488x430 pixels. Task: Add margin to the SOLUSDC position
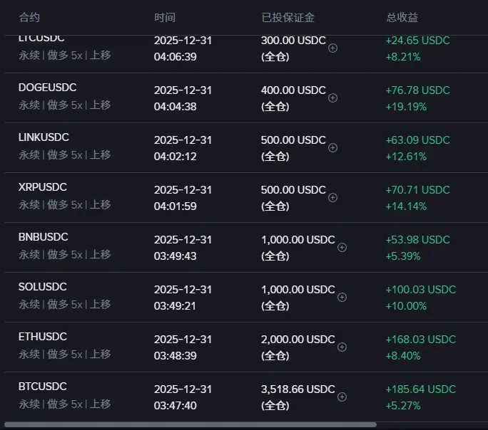(x=342, y=297)
